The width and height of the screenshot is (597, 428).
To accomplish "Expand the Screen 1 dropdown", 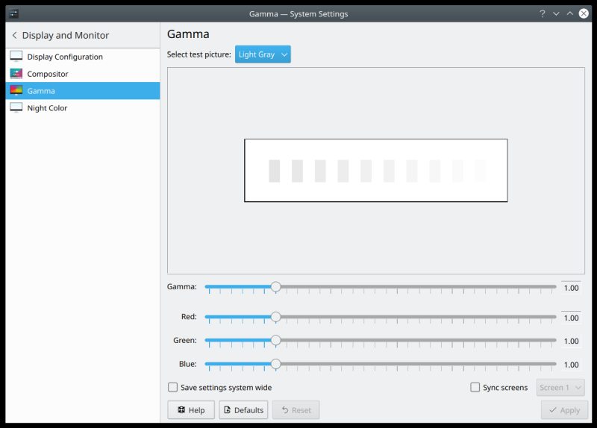I will (560, 388).
